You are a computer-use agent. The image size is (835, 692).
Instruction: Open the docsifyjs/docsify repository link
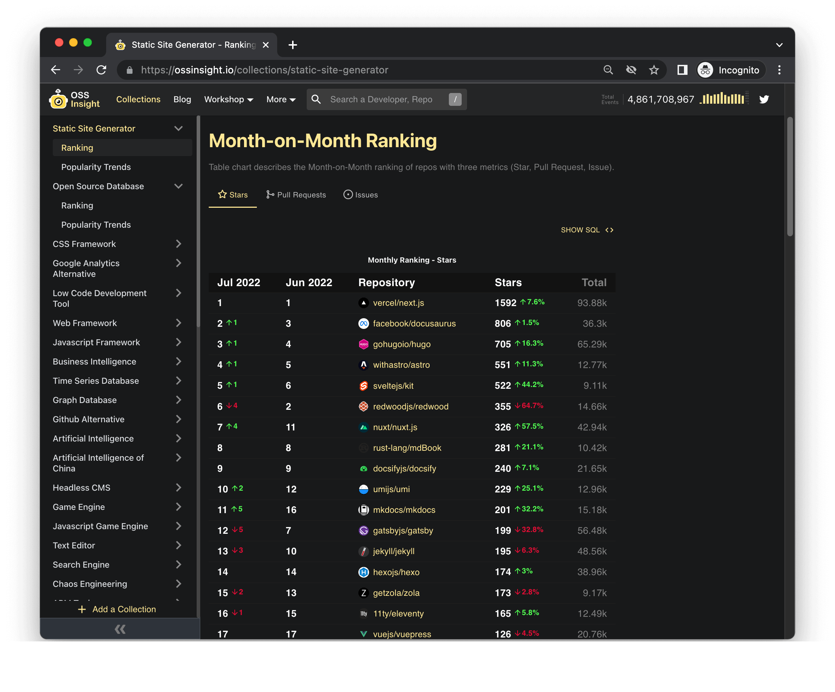click(x=404, y=469)
